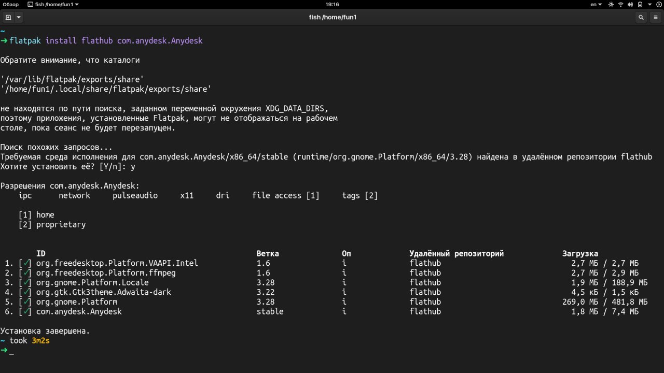Click the Оп column header
664x373 pixels.
click(347, 254)
